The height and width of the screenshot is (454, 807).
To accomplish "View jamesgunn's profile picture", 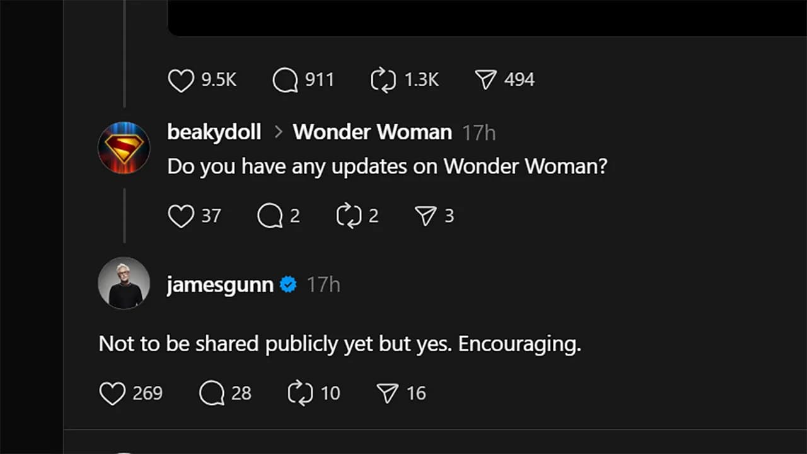I will tap(124, 283).
